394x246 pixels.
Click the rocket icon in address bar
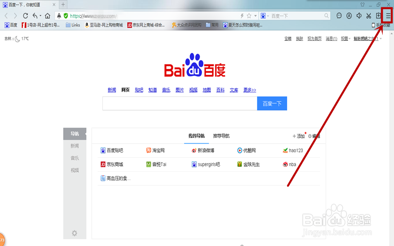coord(59,16)
